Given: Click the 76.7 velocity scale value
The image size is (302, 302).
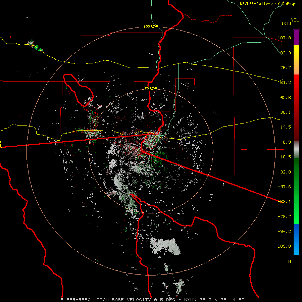Looking at the screenshot, I should tap(286, 67).
